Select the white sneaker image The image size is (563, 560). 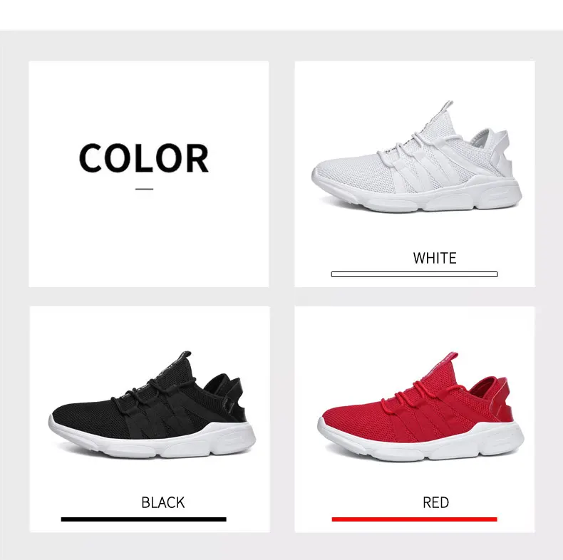coord(416,157)
